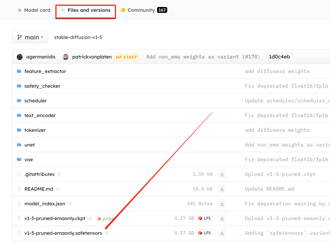Screen dimensions: 330x243
Task: Download the README.md file
Action: click(x=222, y=189)
